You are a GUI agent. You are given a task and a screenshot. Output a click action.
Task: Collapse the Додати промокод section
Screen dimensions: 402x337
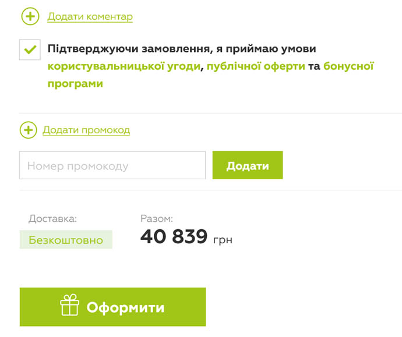click(x=86, y=130)
